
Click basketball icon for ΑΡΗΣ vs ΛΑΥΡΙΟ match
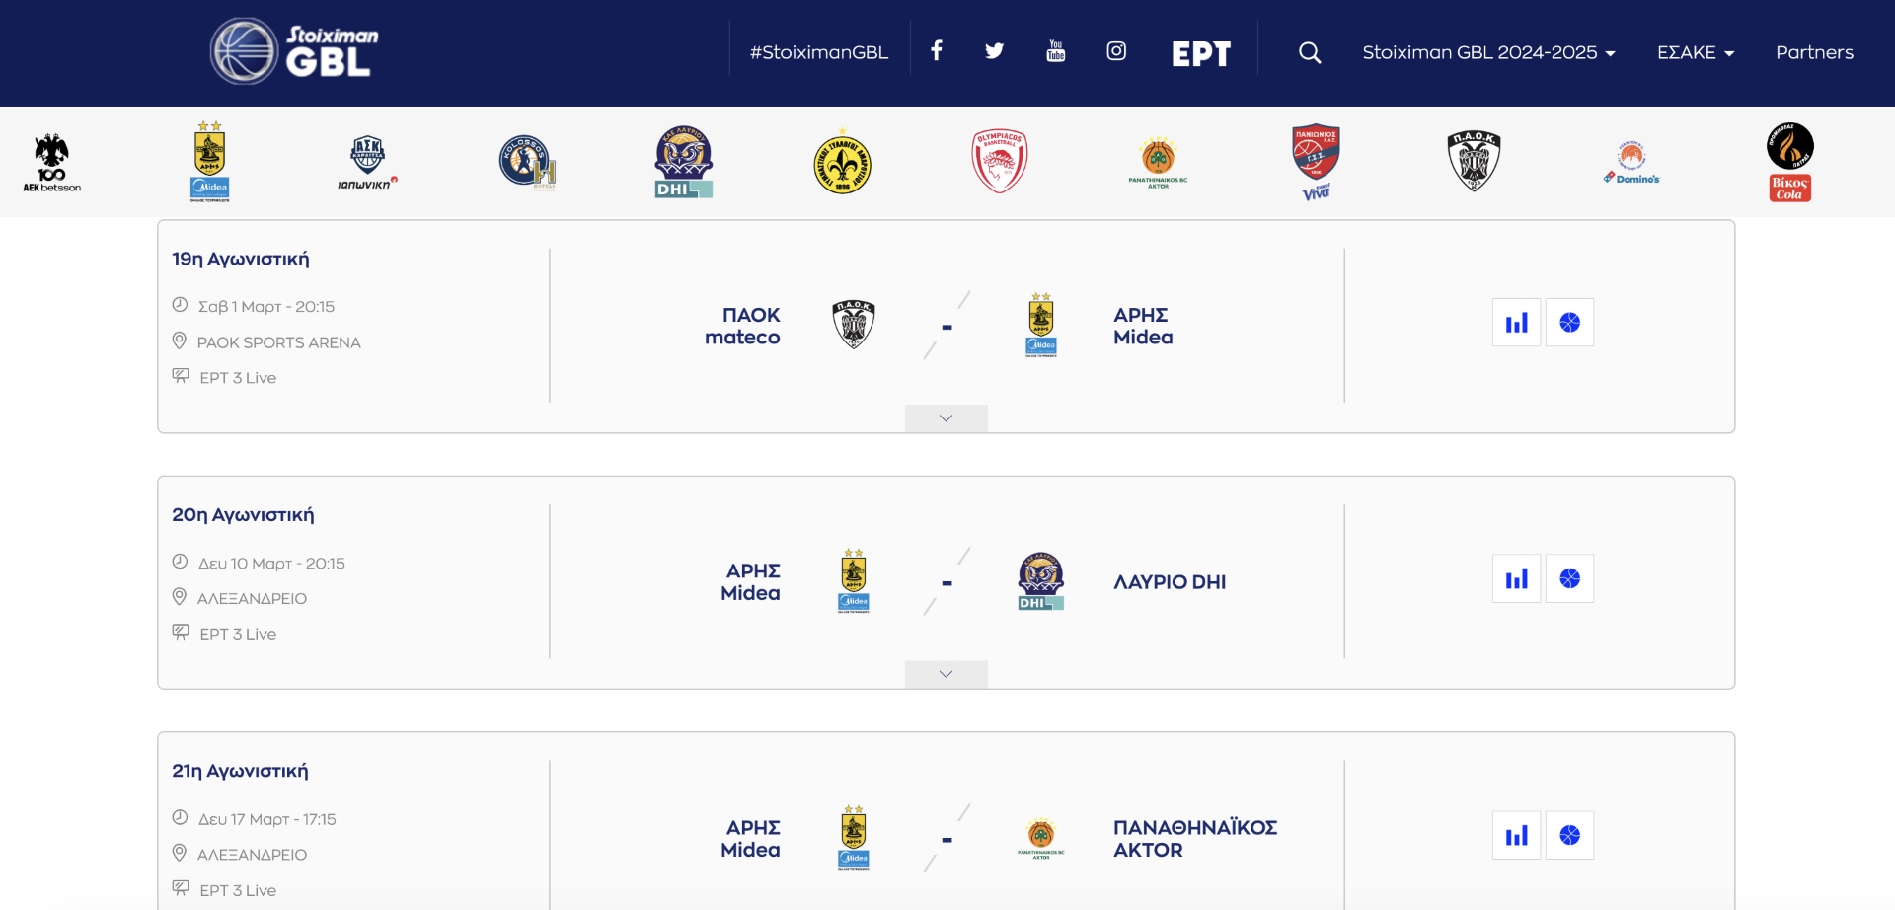[1570, 578]
